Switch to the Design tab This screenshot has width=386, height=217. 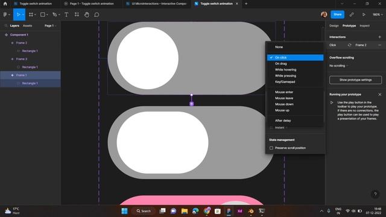point(334,25)
